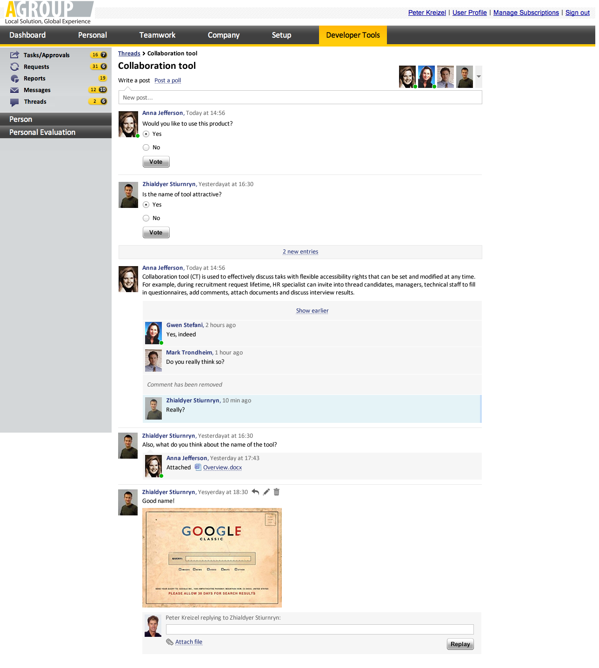The width and height of the screenshot is (599, 668).
Task: Select No for 'Would you like to use this product?'
Action: (x=146, y=147)
